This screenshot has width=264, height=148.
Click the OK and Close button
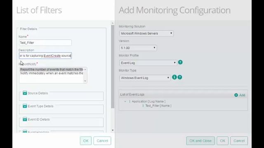[x=200, y=141]
